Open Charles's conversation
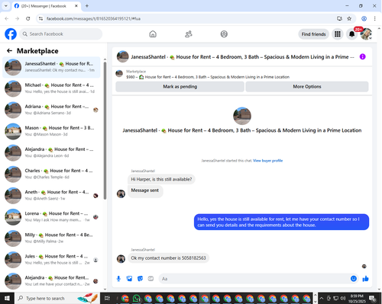This screenshot has width=382, height=304. (51, 174)
